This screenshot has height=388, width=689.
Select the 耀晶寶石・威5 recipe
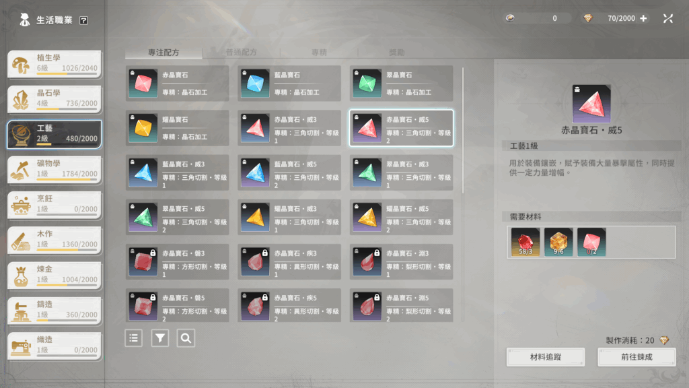[x=401, y=218]
